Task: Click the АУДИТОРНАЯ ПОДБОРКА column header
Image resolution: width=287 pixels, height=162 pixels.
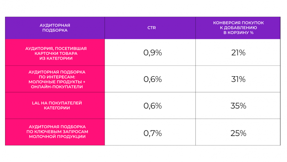Action: coord(55,28)
